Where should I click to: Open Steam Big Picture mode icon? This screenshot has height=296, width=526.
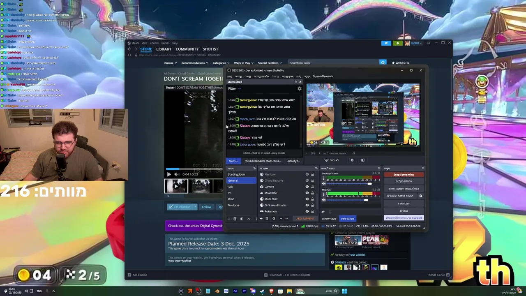[428, 43]
